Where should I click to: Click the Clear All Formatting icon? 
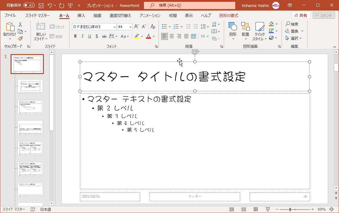(153, 27)
